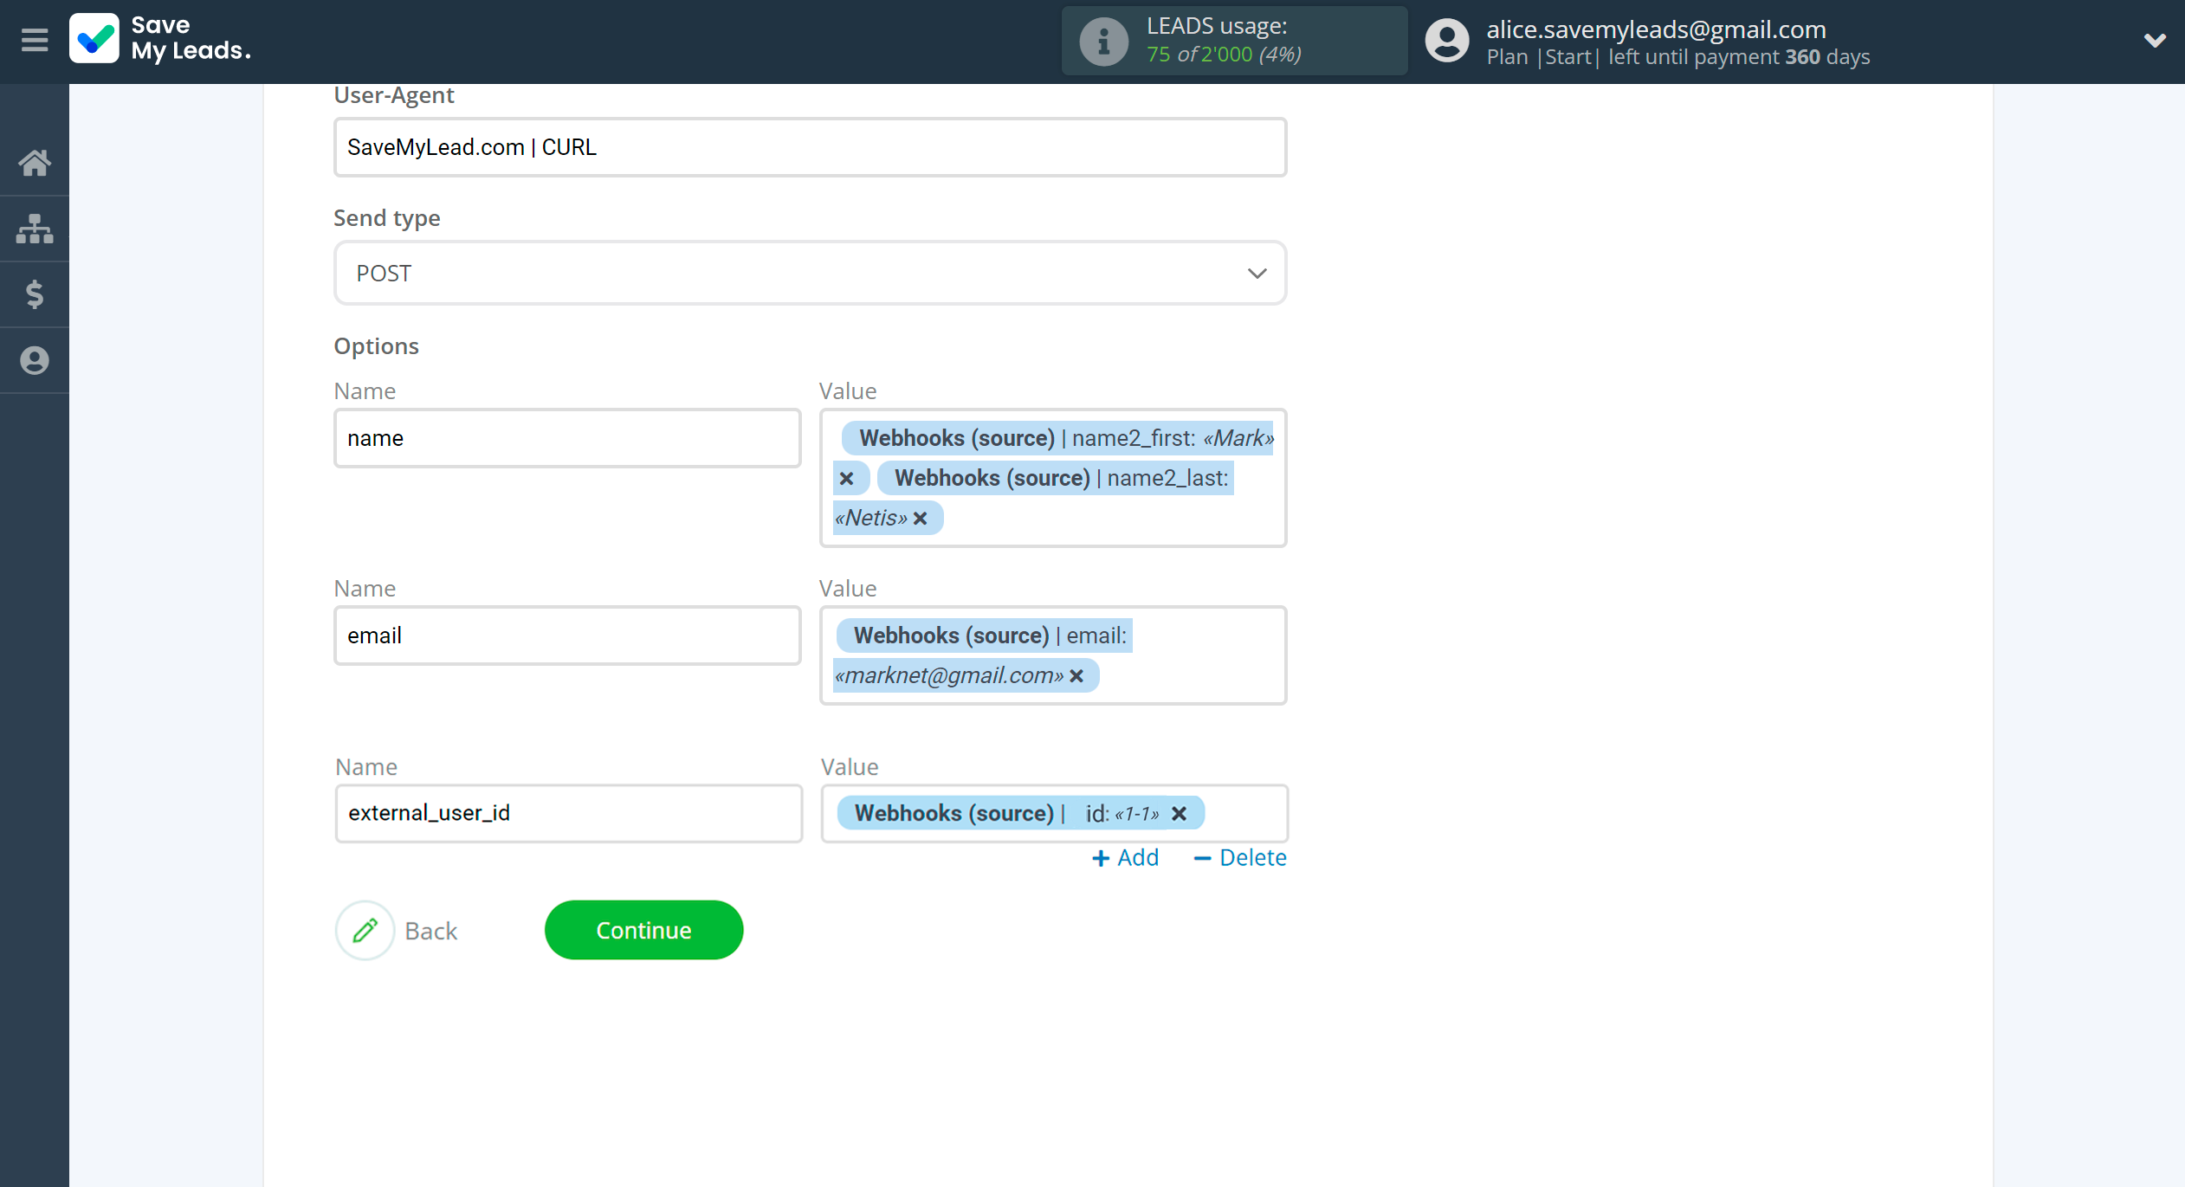Viewport: 2185px width, 1187px height.
Task: Click the email option value field
Action: point(1053,655)
